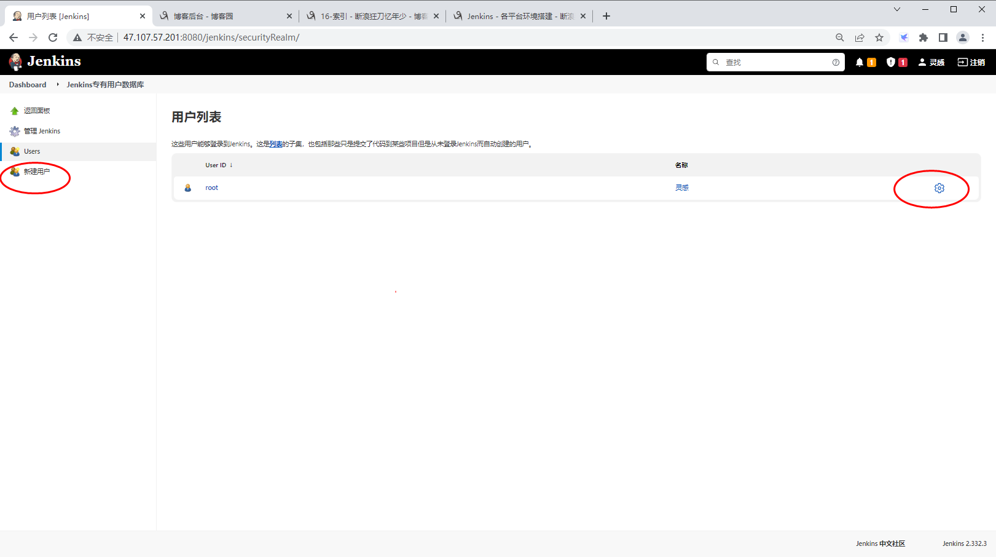Open the root user ID link
Viewport: 996px width, 557px height.
(x=211, y=188)
